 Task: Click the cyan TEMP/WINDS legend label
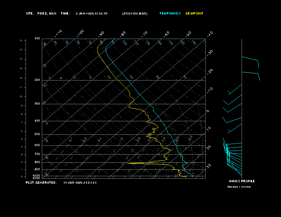(170, 13)
